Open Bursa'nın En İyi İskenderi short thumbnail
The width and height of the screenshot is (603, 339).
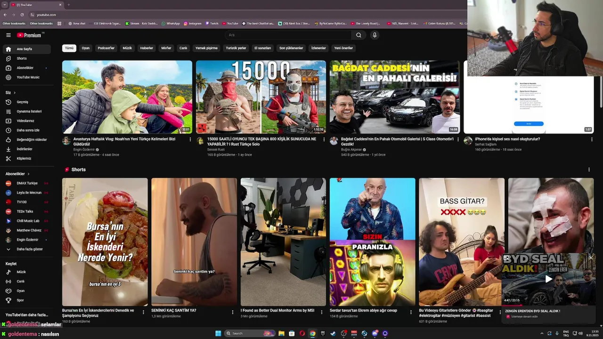tap(105, 242)
